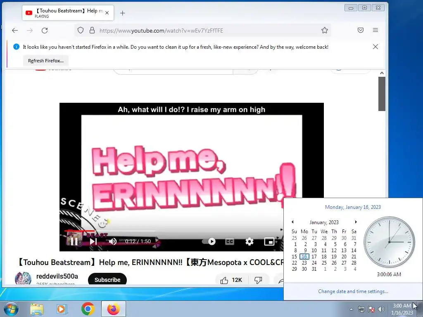This screenshot has height=317, width=423.
Task: Show hidden tray icons arrow
Action: [x=351, y=310]
